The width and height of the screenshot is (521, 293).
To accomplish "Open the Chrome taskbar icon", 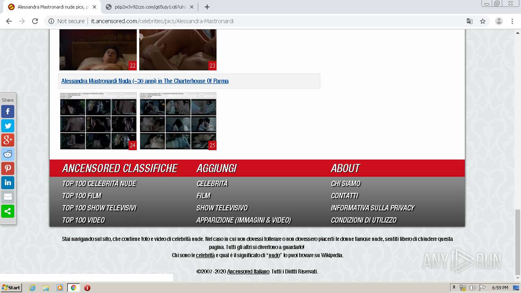I will tap(73, 288).
